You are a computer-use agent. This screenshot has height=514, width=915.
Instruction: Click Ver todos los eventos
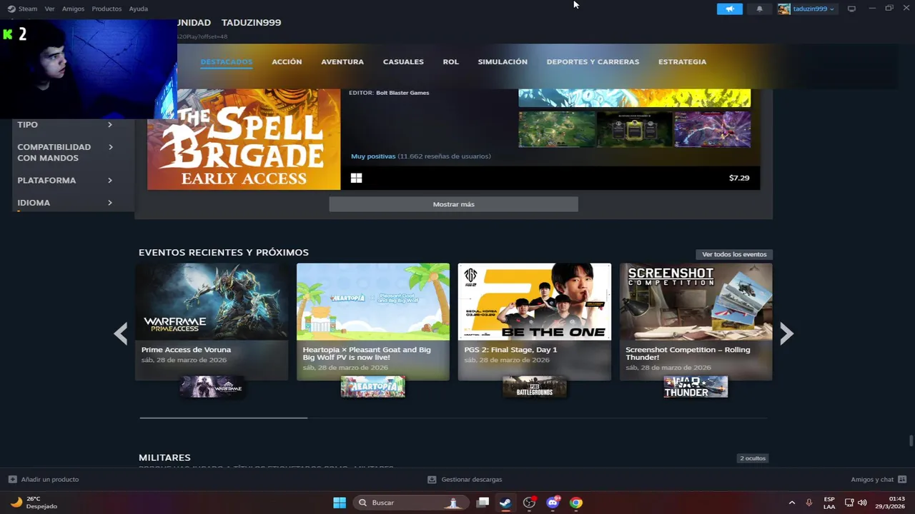click(734, 254)
